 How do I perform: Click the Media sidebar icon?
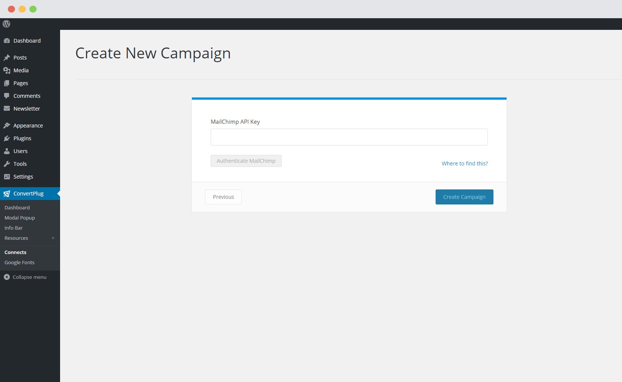click(7, 70)
